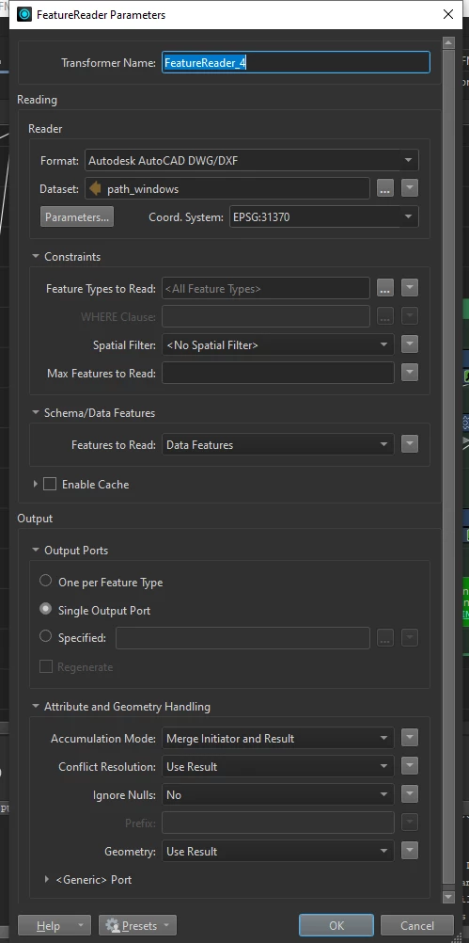
Task: Open Conflict Resolution options arrow button
Action: pos(410,766)
